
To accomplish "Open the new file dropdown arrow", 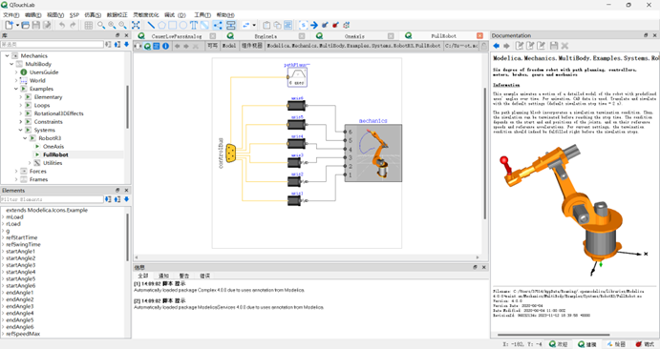I will pos(18,25).
